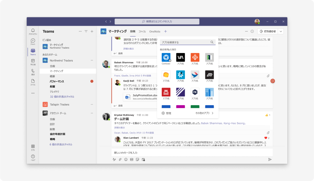Switch to the OneNote tab

tap(155, 32)
